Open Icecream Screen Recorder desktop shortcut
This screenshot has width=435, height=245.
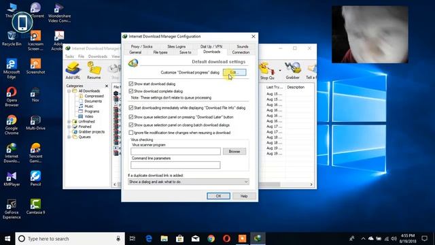click(35, 41)
